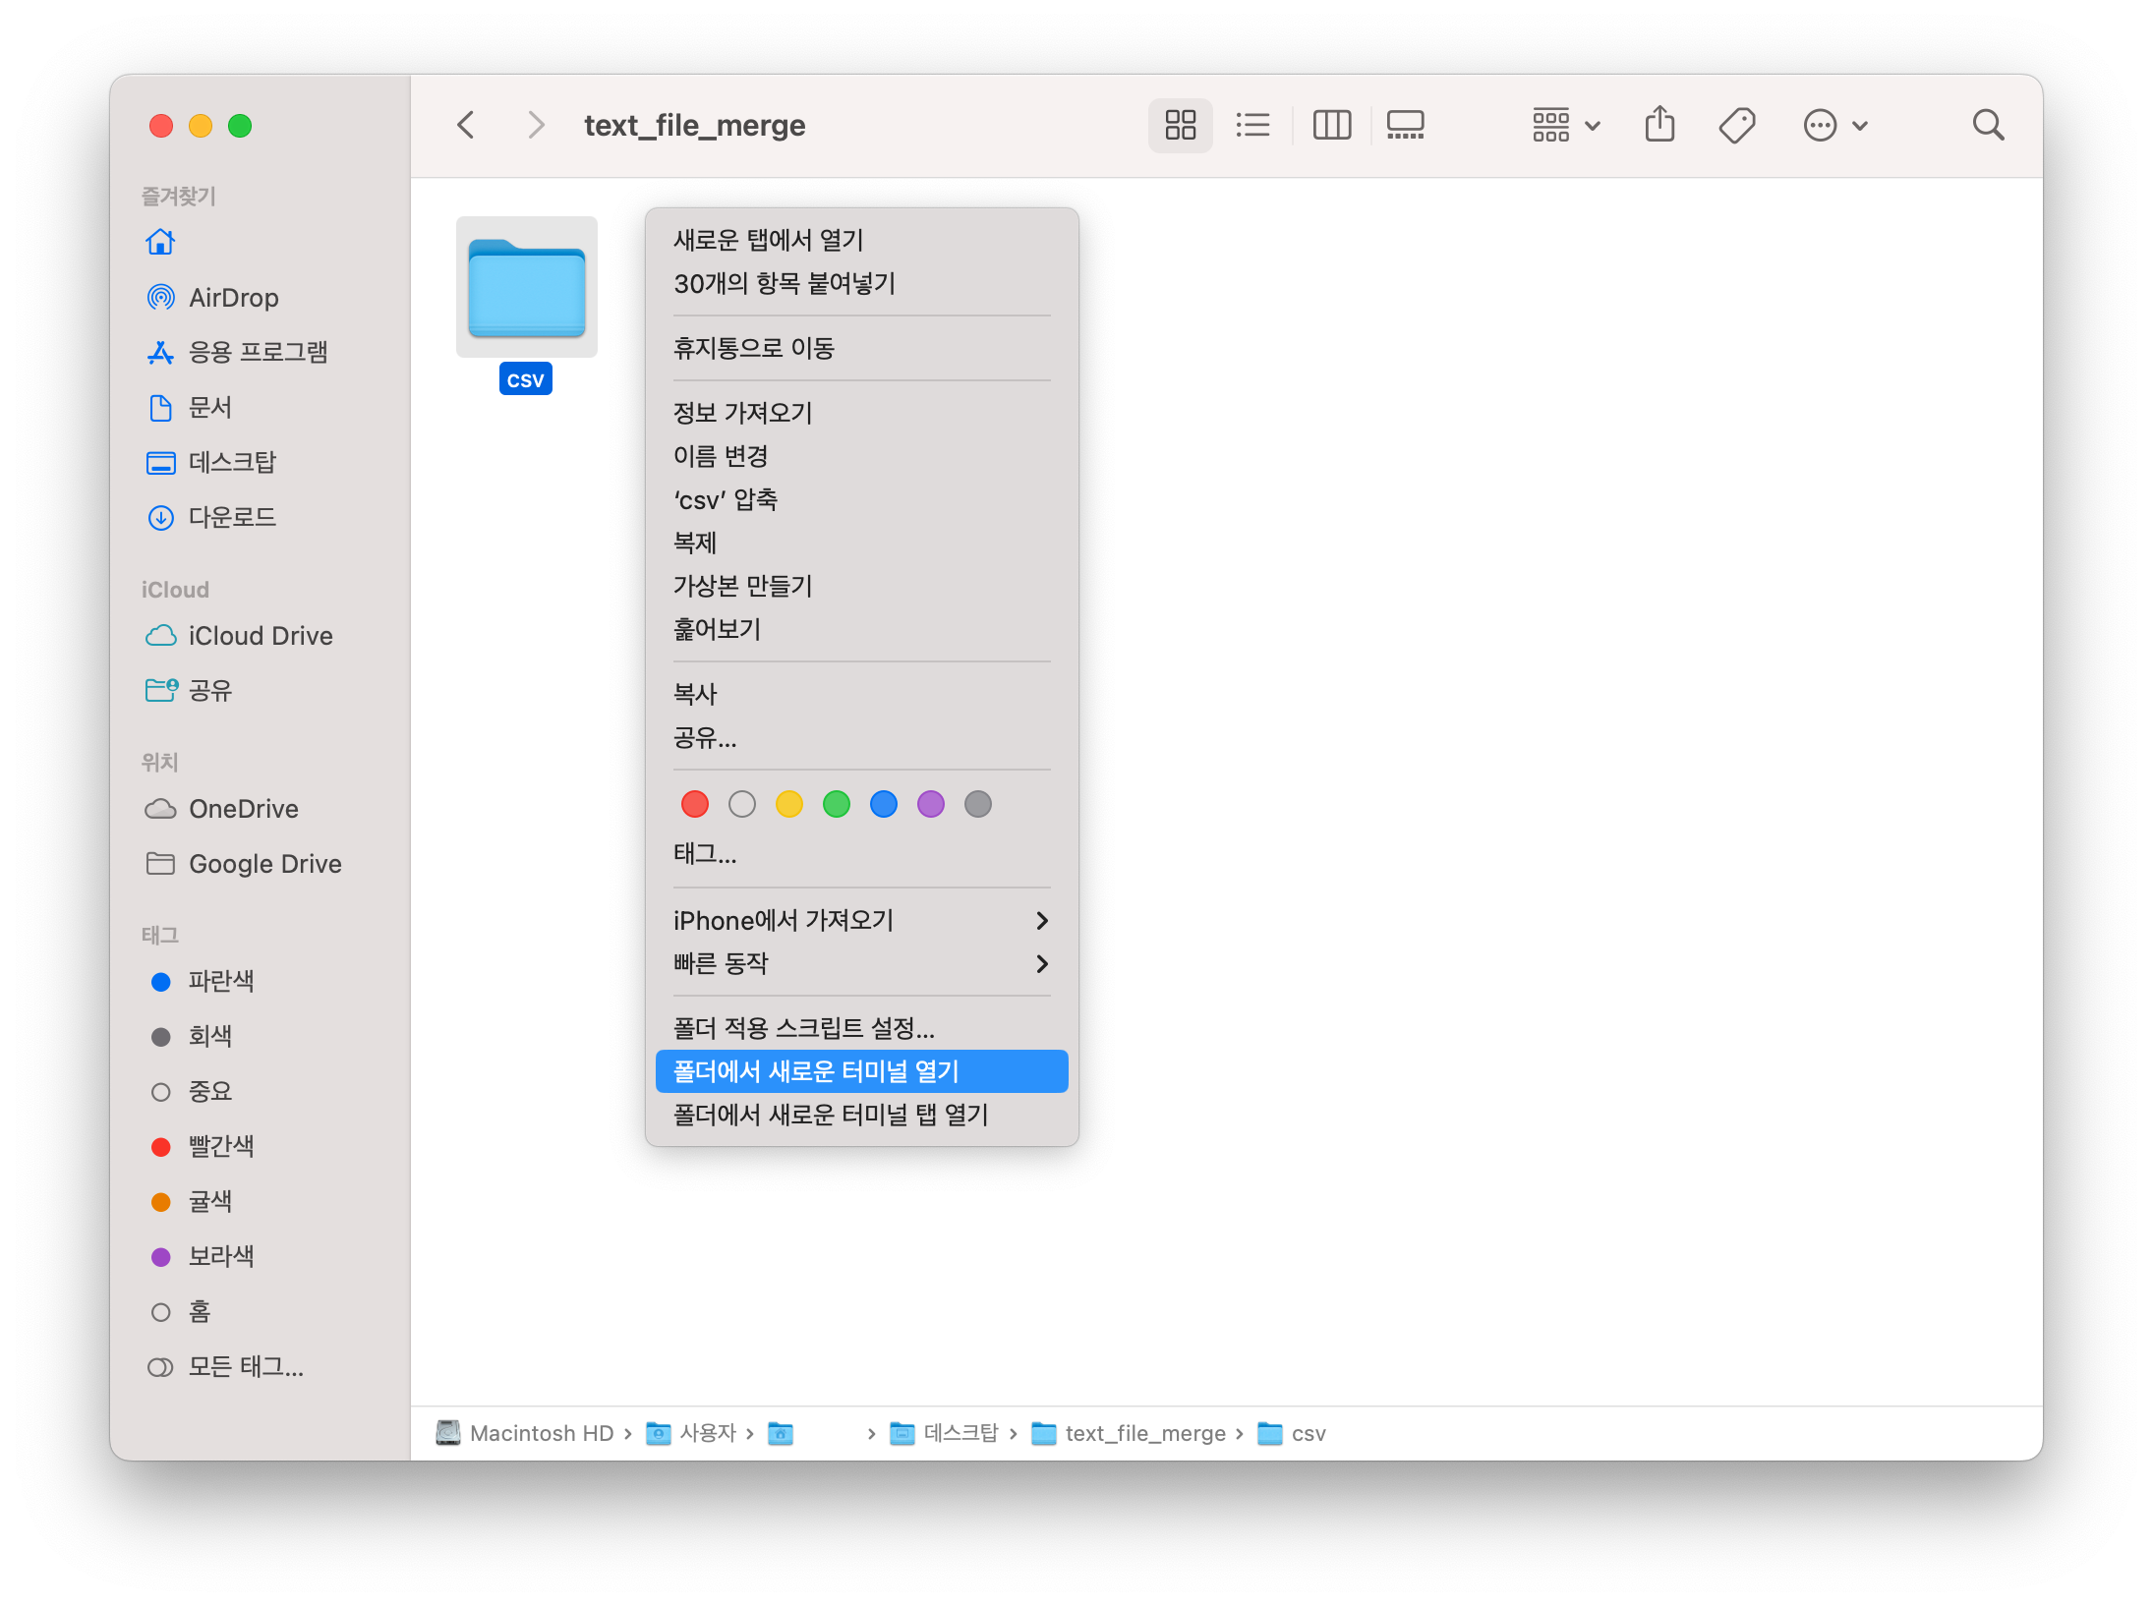Select the csv folder thumbnail
The height and width of the screenshot is (1606, 2153).
526,287
